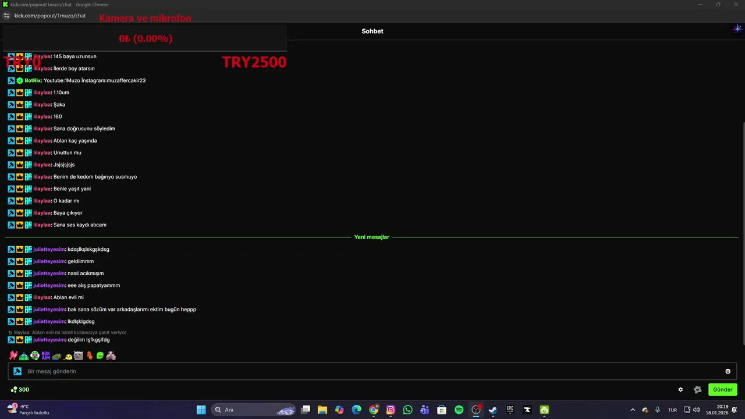Viewport: 745px width, 419px height.
Task: Click crown badge beside 'Şaka' message
Action: coord(20,105)
